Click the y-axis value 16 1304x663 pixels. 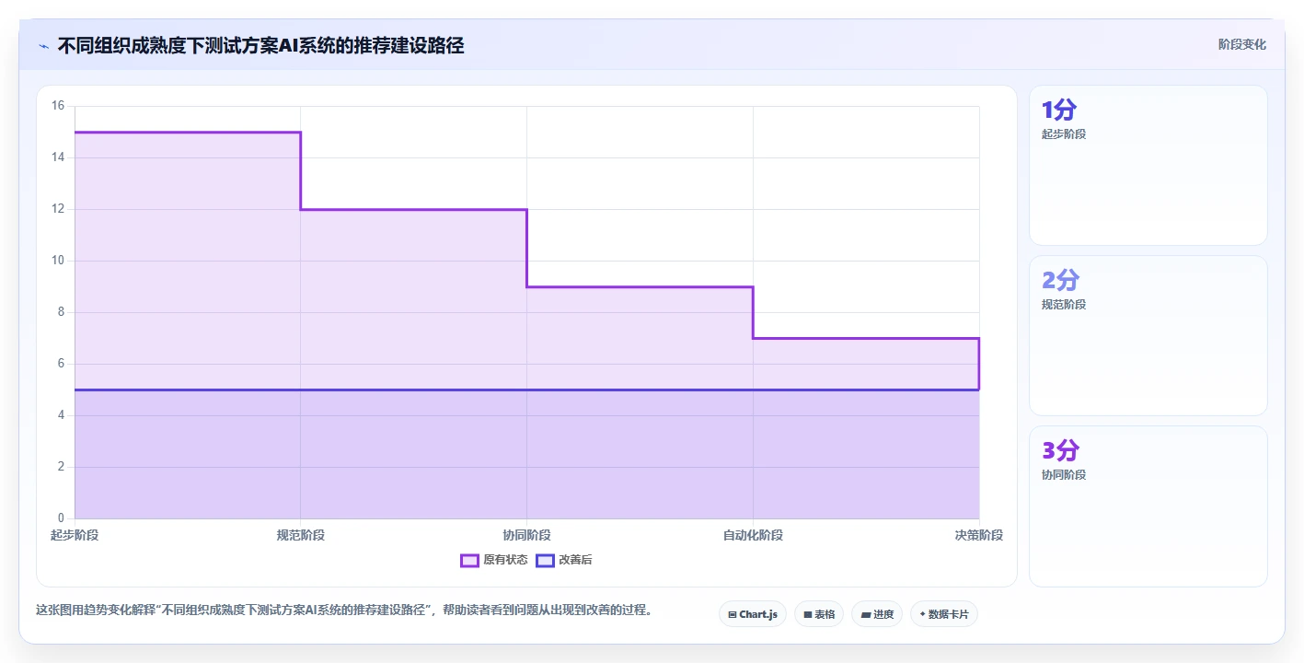(57, 106)
